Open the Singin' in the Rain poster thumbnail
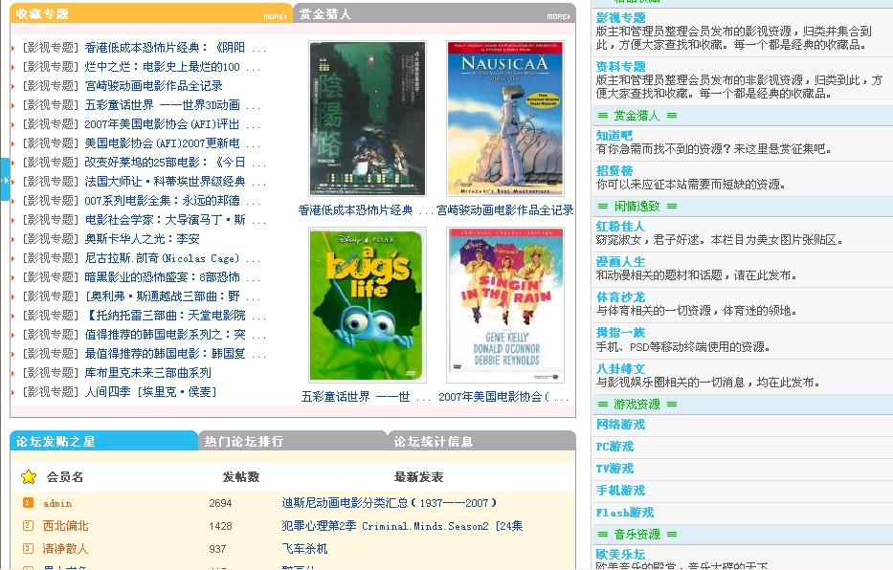Viewport: 893px width, 570px height. point(505,305)
